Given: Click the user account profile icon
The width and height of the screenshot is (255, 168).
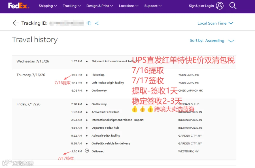Looking at the screenshot, I should 220,6.
